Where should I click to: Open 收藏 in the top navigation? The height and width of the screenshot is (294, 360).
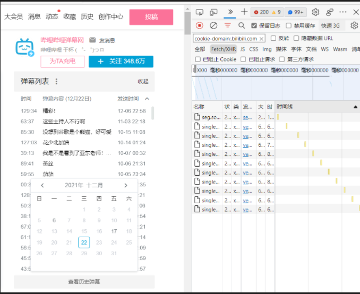(70, 16)
